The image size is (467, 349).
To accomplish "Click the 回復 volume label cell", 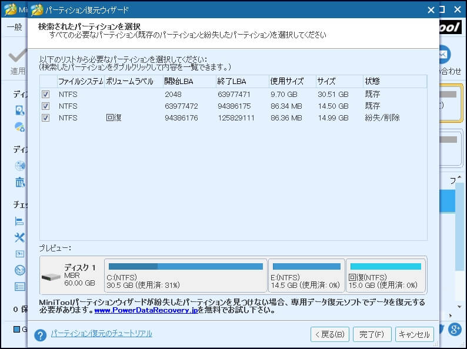I will pos(114,118).
